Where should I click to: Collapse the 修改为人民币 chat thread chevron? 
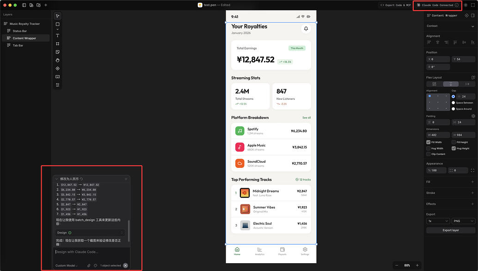click(56, 179)
